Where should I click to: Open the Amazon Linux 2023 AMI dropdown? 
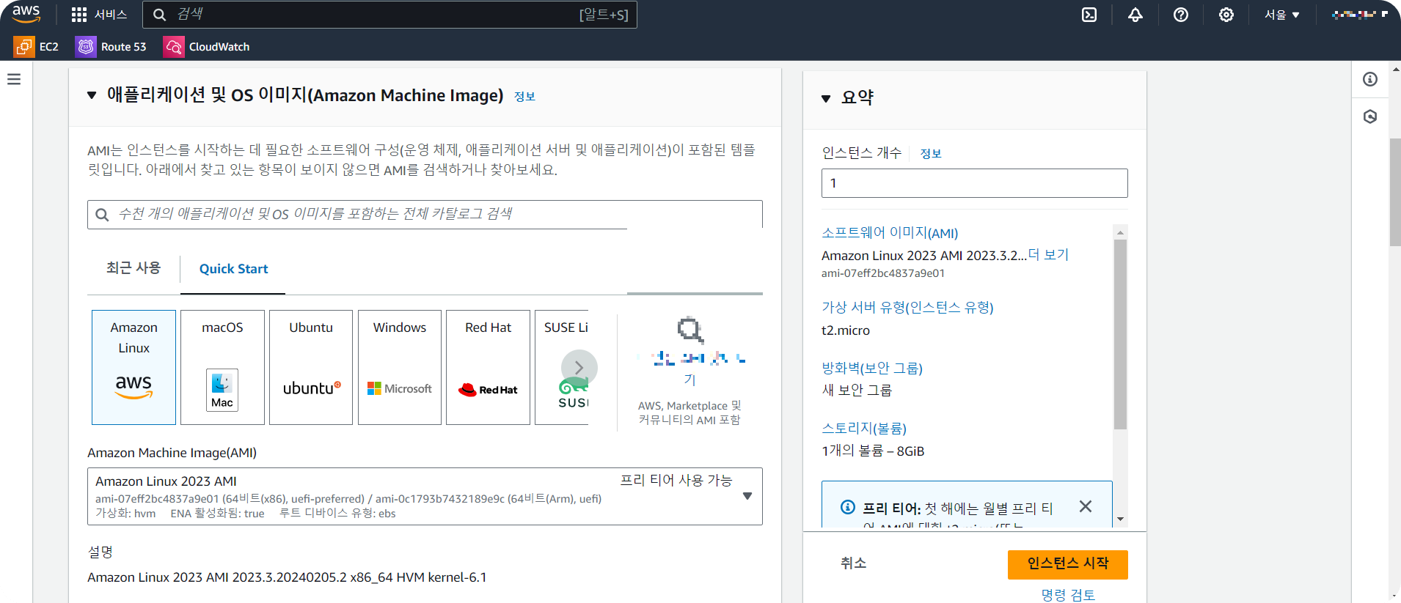[425, 496]
